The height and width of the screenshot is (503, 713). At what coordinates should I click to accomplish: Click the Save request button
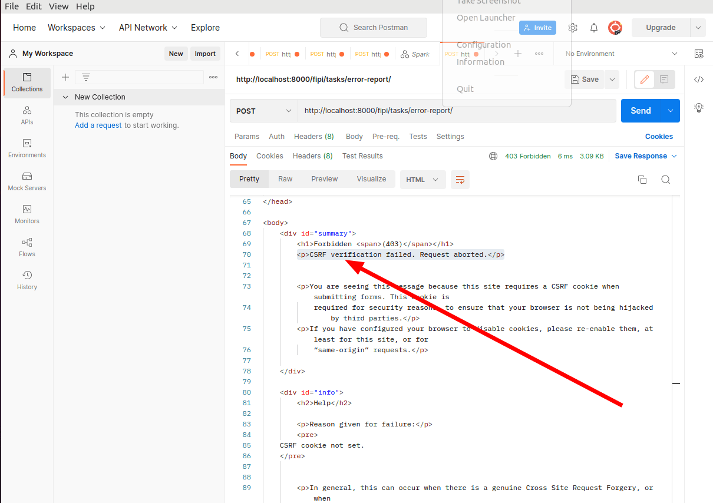pyautogui.click(x=585, y=80)
